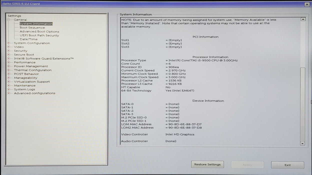
Task: Select the POST Behavior category
Action: click(26, 74)
